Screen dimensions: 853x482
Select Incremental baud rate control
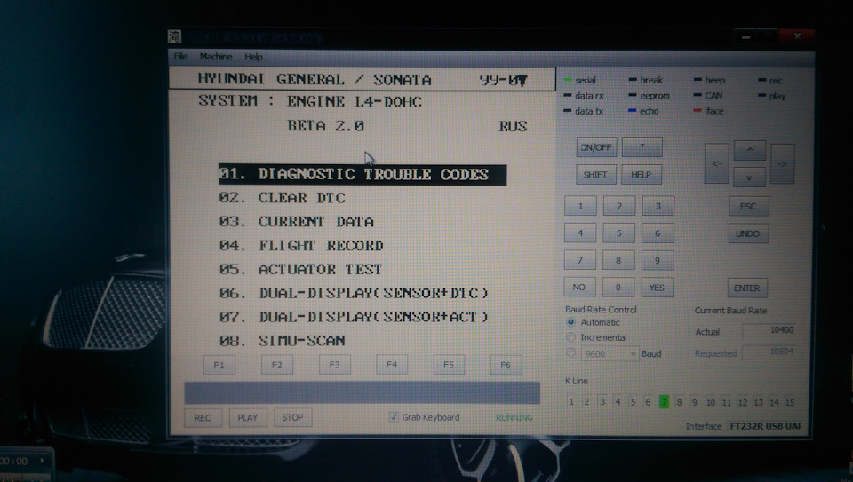coord(570,337)
